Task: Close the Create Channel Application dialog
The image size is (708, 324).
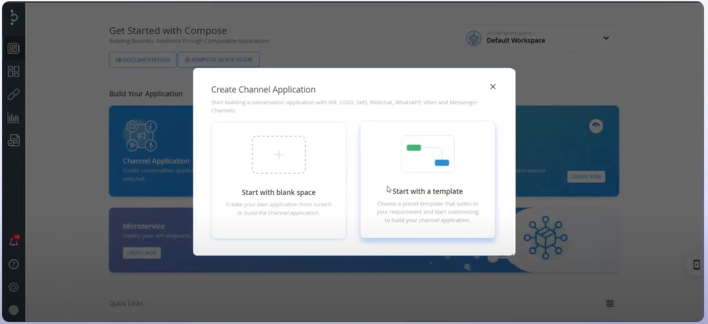Action: pos(493,87)
